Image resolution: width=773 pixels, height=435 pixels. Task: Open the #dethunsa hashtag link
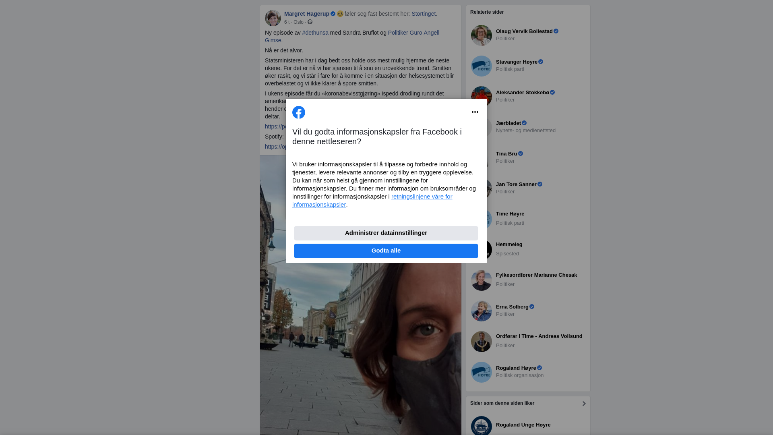pyautogui.click(x=315, y=33)
